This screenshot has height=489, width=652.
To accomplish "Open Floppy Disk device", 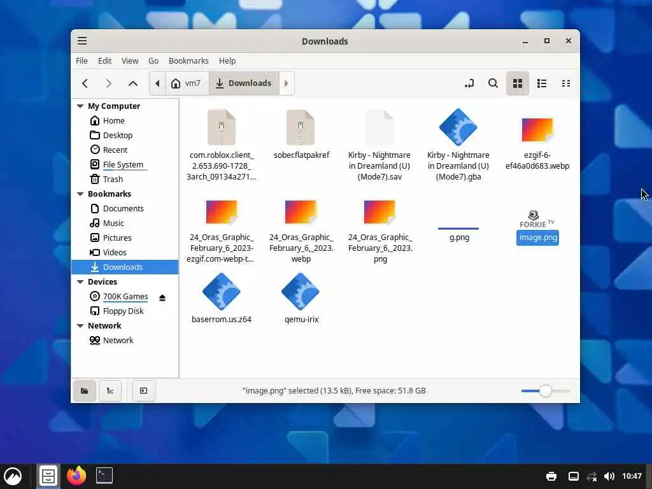I will click(x=125, y=311).
